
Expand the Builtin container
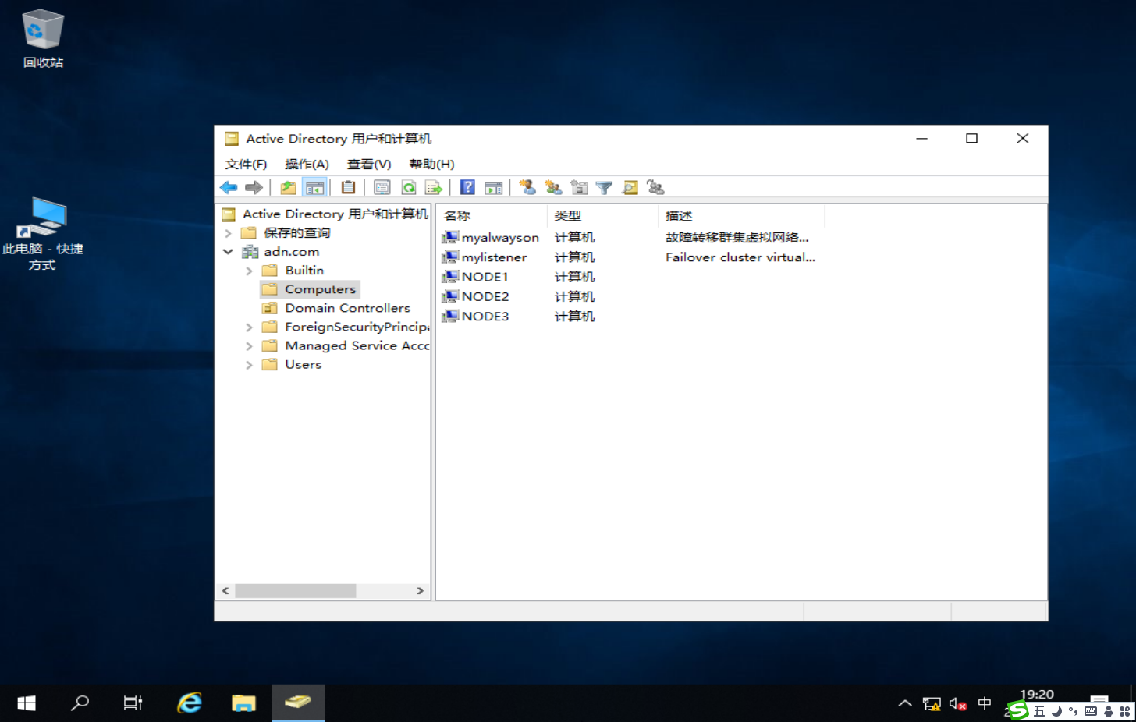pyautogui.click(x=249, y=271)
